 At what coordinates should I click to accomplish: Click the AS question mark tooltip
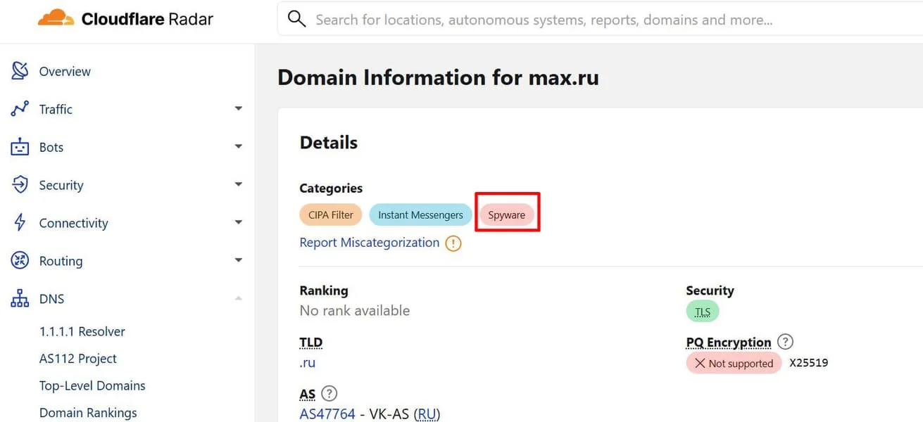pyautogui.click(x=328, y=393)
